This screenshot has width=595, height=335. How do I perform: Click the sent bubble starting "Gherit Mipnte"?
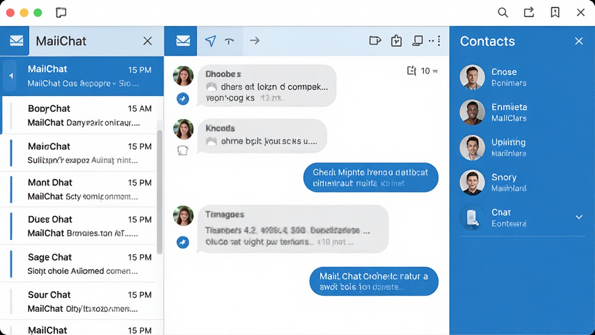(371, 177)
